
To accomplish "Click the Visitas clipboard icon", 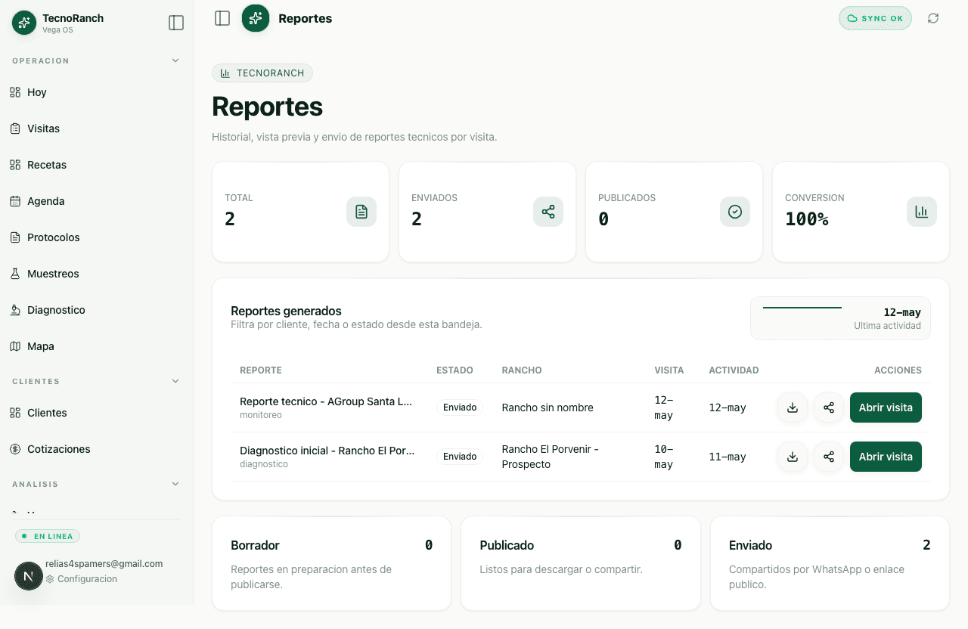I will click(x=15, y=129).
